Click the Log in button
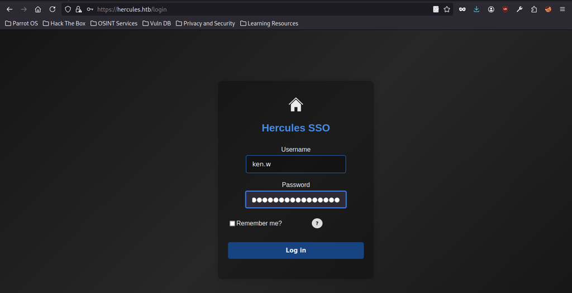Viewport: 572px width, 293px height. click(x=296, y=251)
